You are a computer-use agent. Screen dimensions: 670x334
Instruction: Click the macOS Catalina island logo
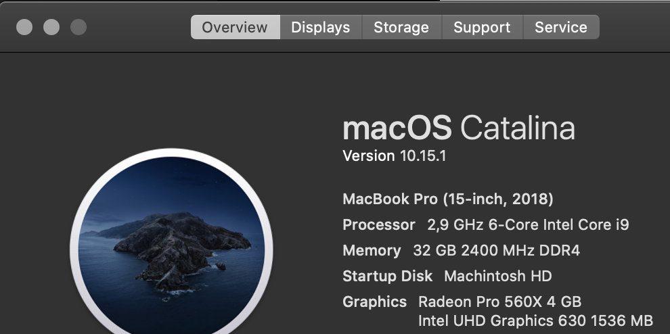tap(171, 242)
